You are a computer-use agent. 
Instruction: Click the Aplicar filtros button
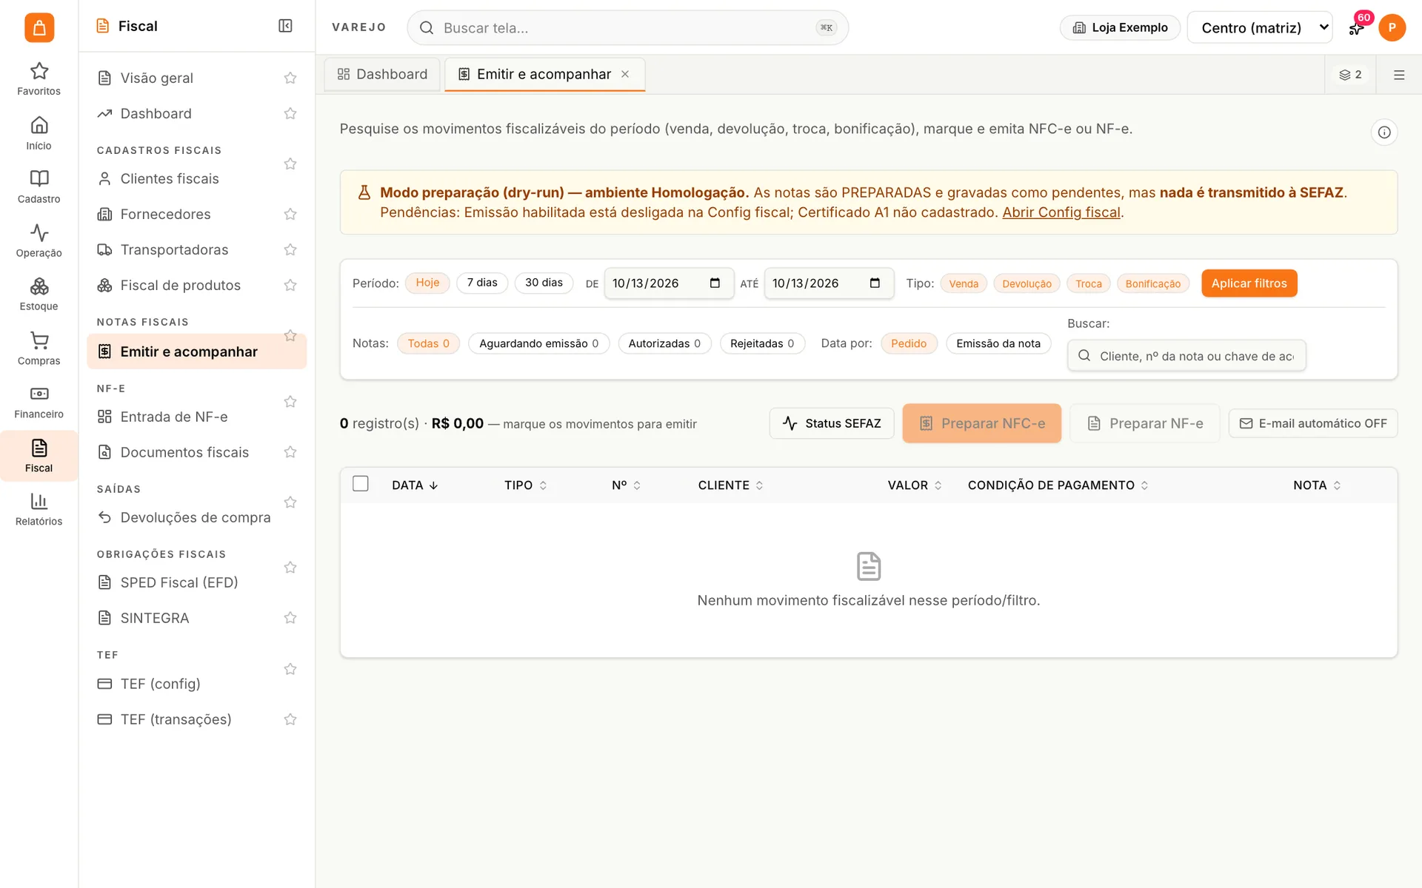coord(1249,283)
